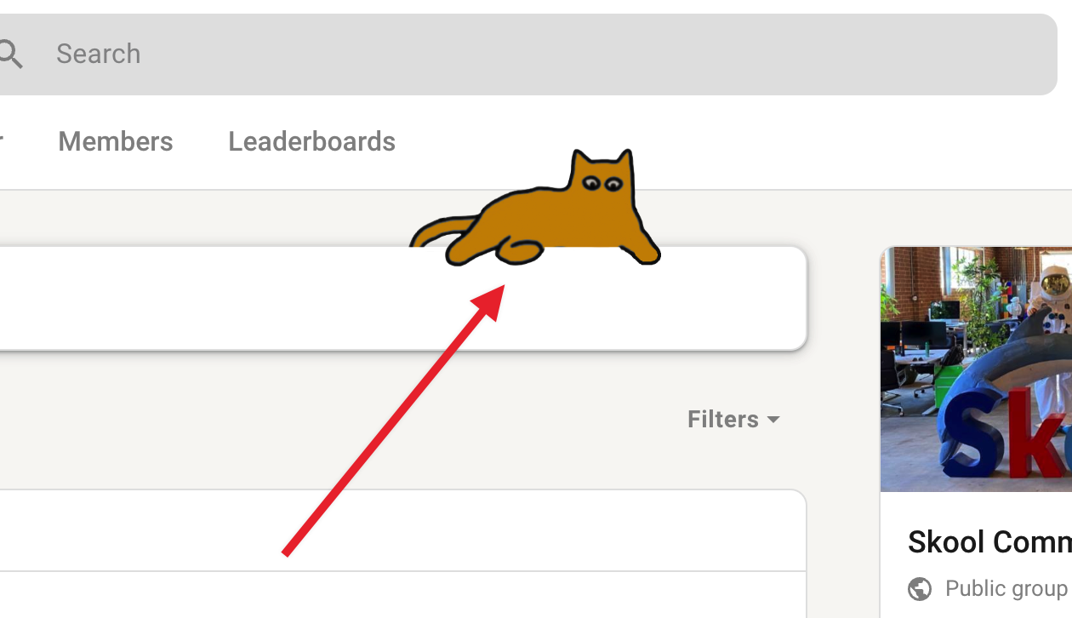
Task: Open the Skool Community group link
Action: click(989, 542)
